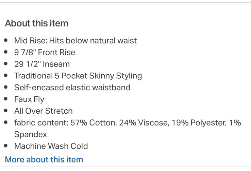Click the 9 7/8" Front Rise text

(x=45, y=52)
